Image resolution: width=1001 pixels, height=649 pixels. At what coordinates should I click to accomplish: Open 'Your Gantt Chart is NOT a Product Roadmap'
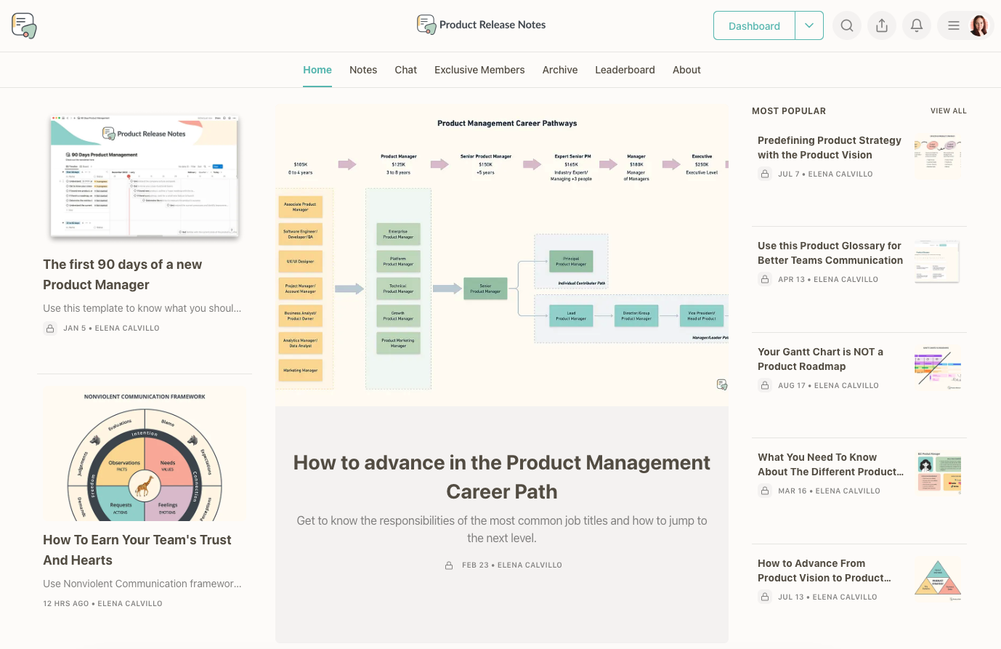820,359
